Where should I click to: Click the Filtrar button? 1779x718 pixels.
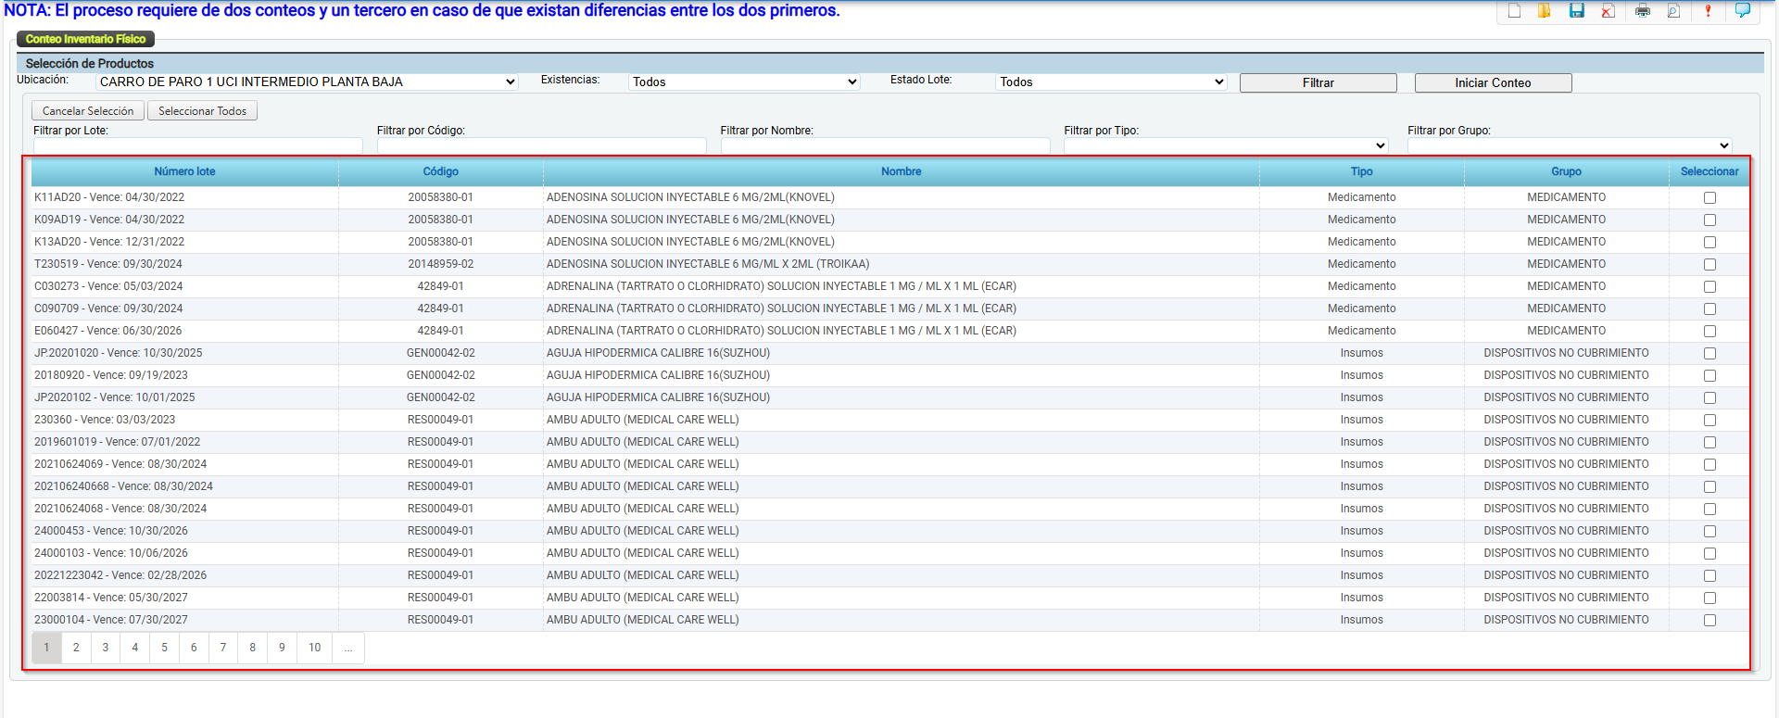1318,83
